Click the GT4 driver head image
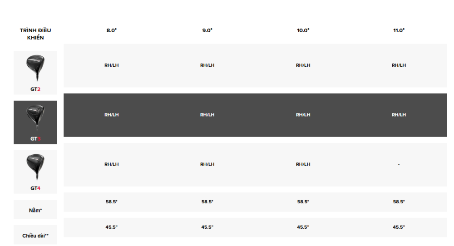The height and width of the screenshot is (246, 454). [x=35, y=167]
